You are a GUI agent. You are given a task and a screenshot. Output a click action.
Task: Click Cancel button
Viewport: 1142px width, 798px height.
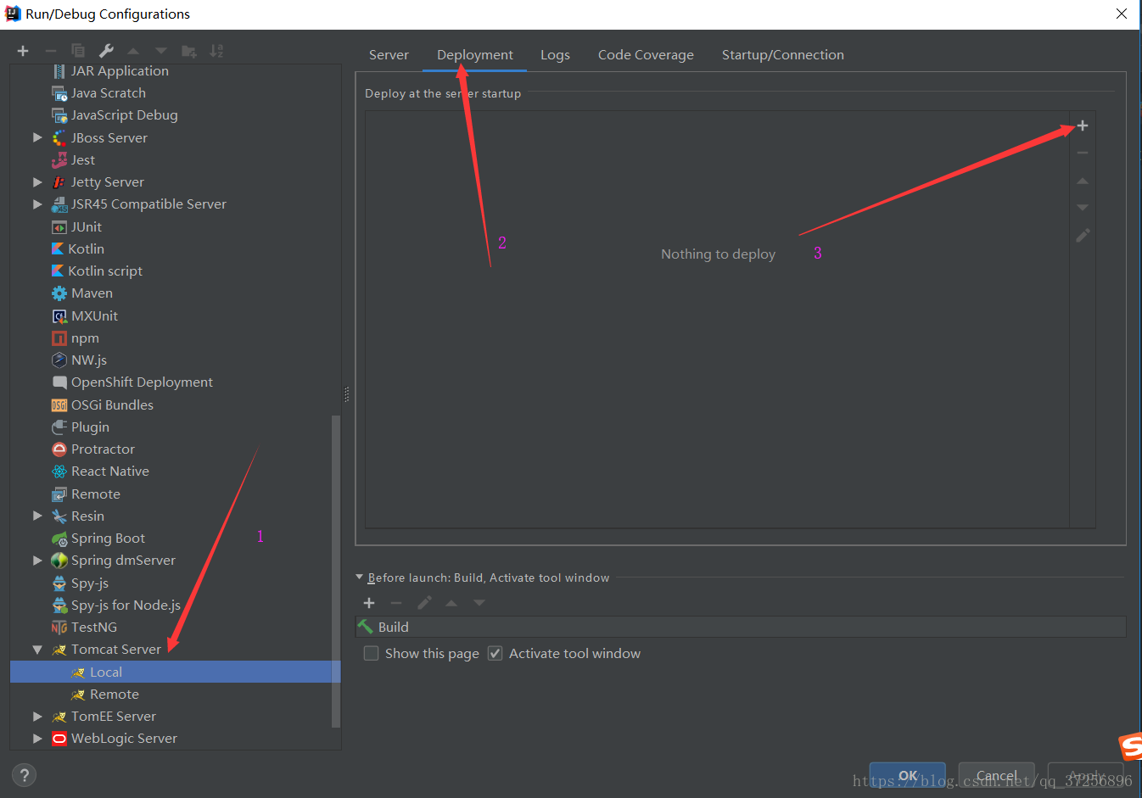click(x=997, y=776)
